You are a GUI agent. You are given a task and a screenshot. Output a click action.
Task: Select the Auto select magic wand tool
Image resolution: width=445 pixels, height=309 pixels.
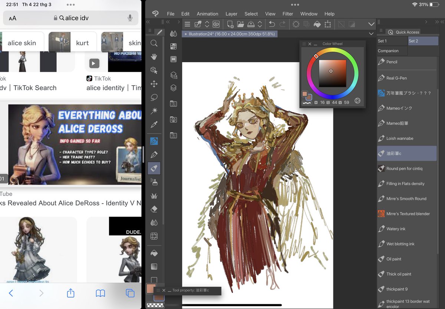[x=154, y=111]
